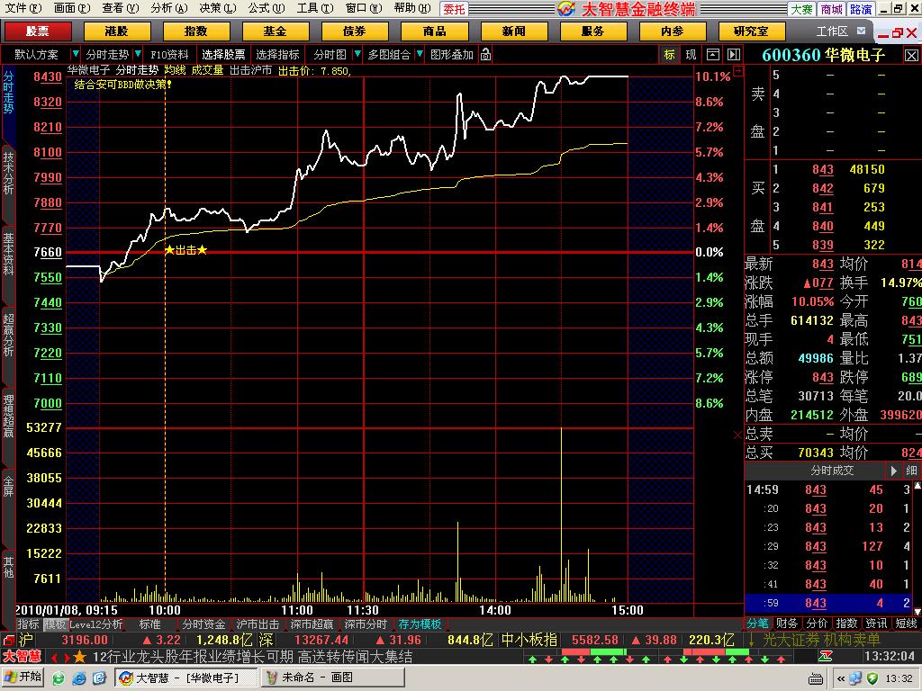Click the 委托 trading button
Image resolution: width=922 pixels, height=691 pixels.
point(454,9)
